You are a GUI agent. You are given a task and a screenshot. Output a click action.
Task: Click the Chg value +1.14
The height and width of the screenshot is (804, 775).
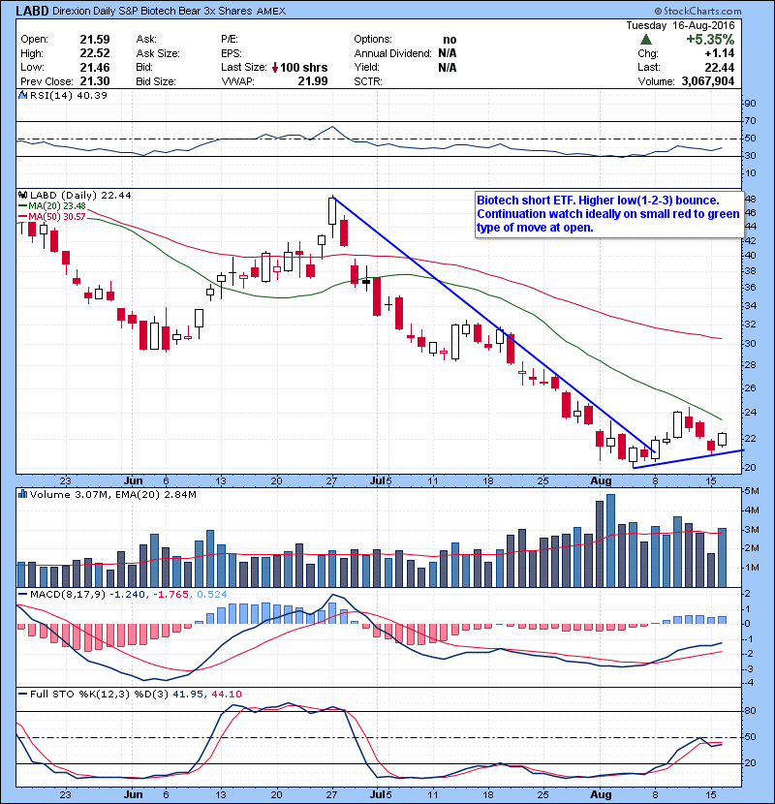(x=719, y=53)
